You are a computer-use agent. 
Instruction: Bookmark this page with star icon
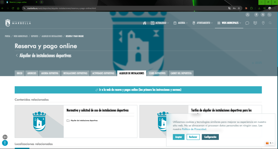pos(239,8)
